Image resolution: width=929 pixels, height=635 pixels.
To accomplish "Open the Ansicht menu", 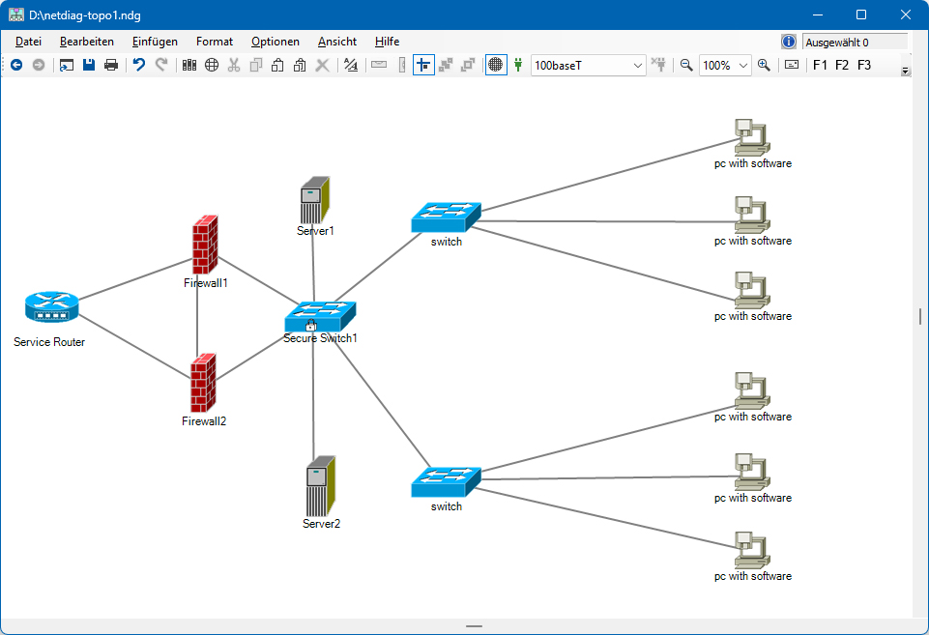I will pos(337,42).
